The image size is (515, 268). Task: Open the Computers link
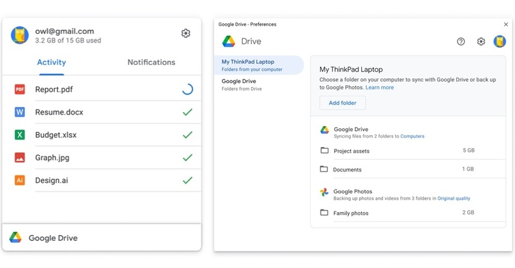pyautogui.click(x=412, y=136)
